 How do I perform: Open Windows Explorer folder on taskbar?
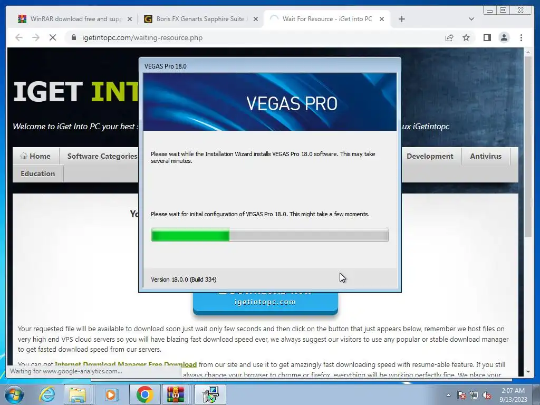pyautogui.click(x=77, y=394)
